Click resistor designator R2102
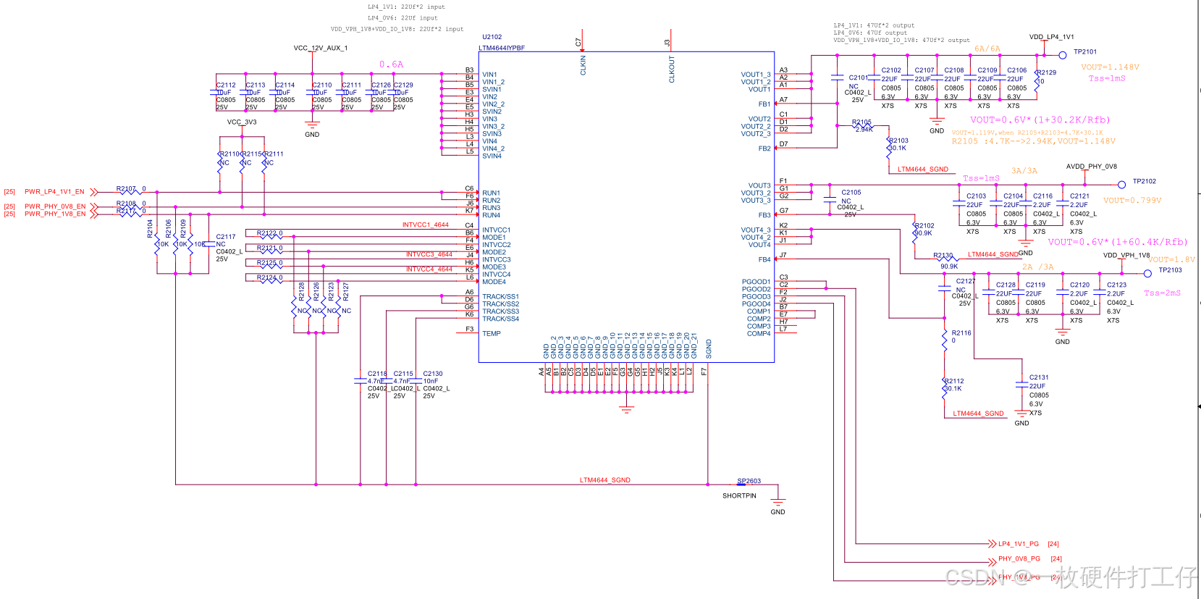 pos(924,226)
